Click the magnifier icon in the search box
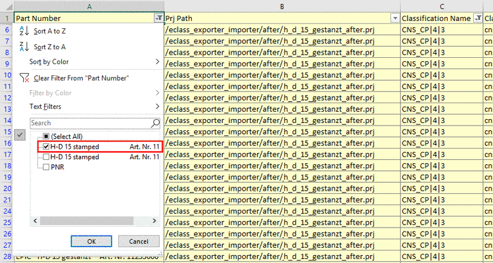The image size is (493, 263). click(x=156, y=123)
